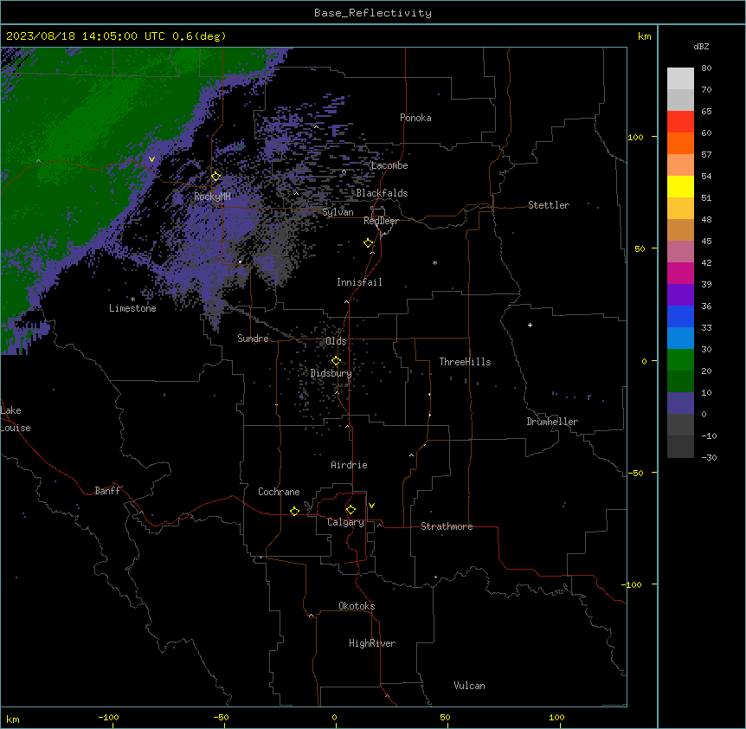
Task: Click the 100 km vertical axis label
Action: point(635,137)
